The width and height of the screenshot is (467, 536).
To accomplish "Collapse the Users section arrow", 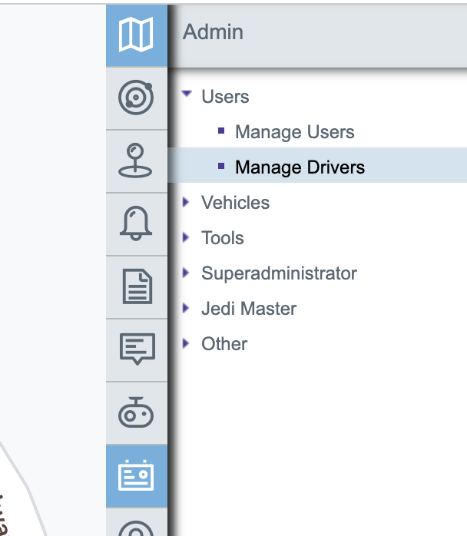I will 186,96.
